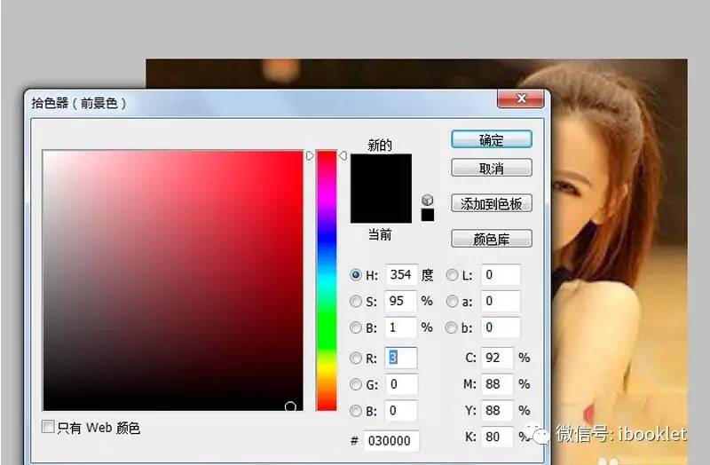The height and width of the screenshot is (465, 710).
Task: Close the 拾色器 dialog with X
Action: click(520, 99)
